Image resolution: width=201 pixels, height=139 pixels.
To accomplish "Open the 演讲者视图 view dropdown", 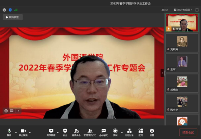I will coord(183,10).
